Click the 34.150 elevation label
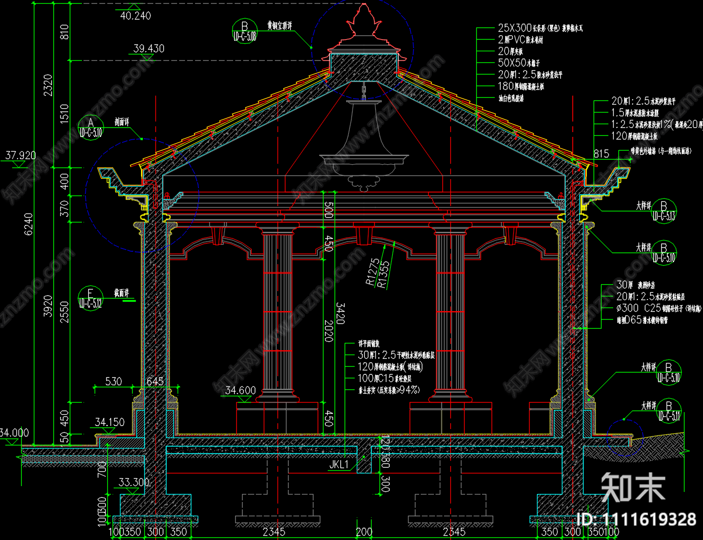Screen dimensions: 703x540 tap(109, 422)
